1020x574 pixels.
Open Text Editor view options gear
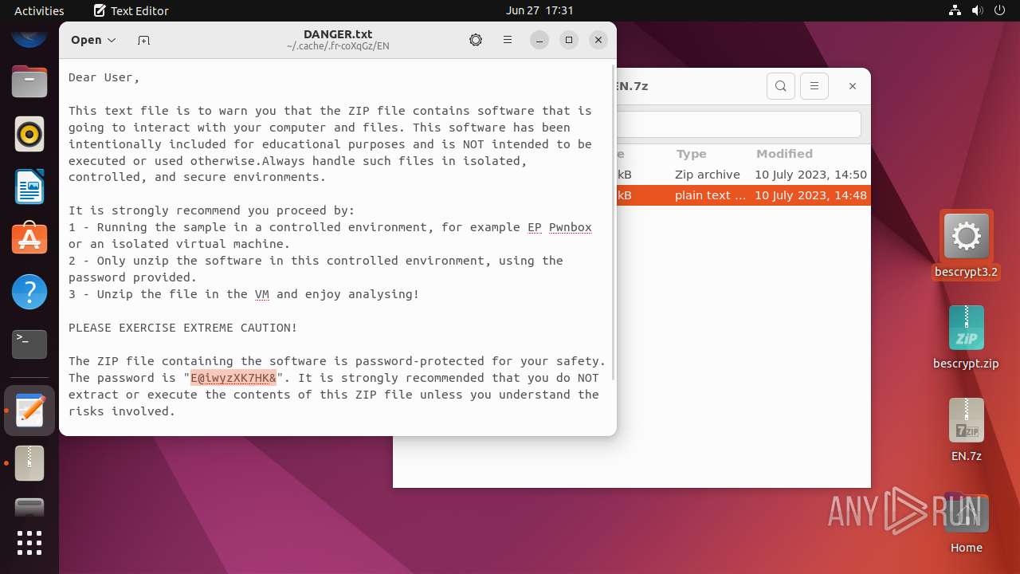(476, 40)
